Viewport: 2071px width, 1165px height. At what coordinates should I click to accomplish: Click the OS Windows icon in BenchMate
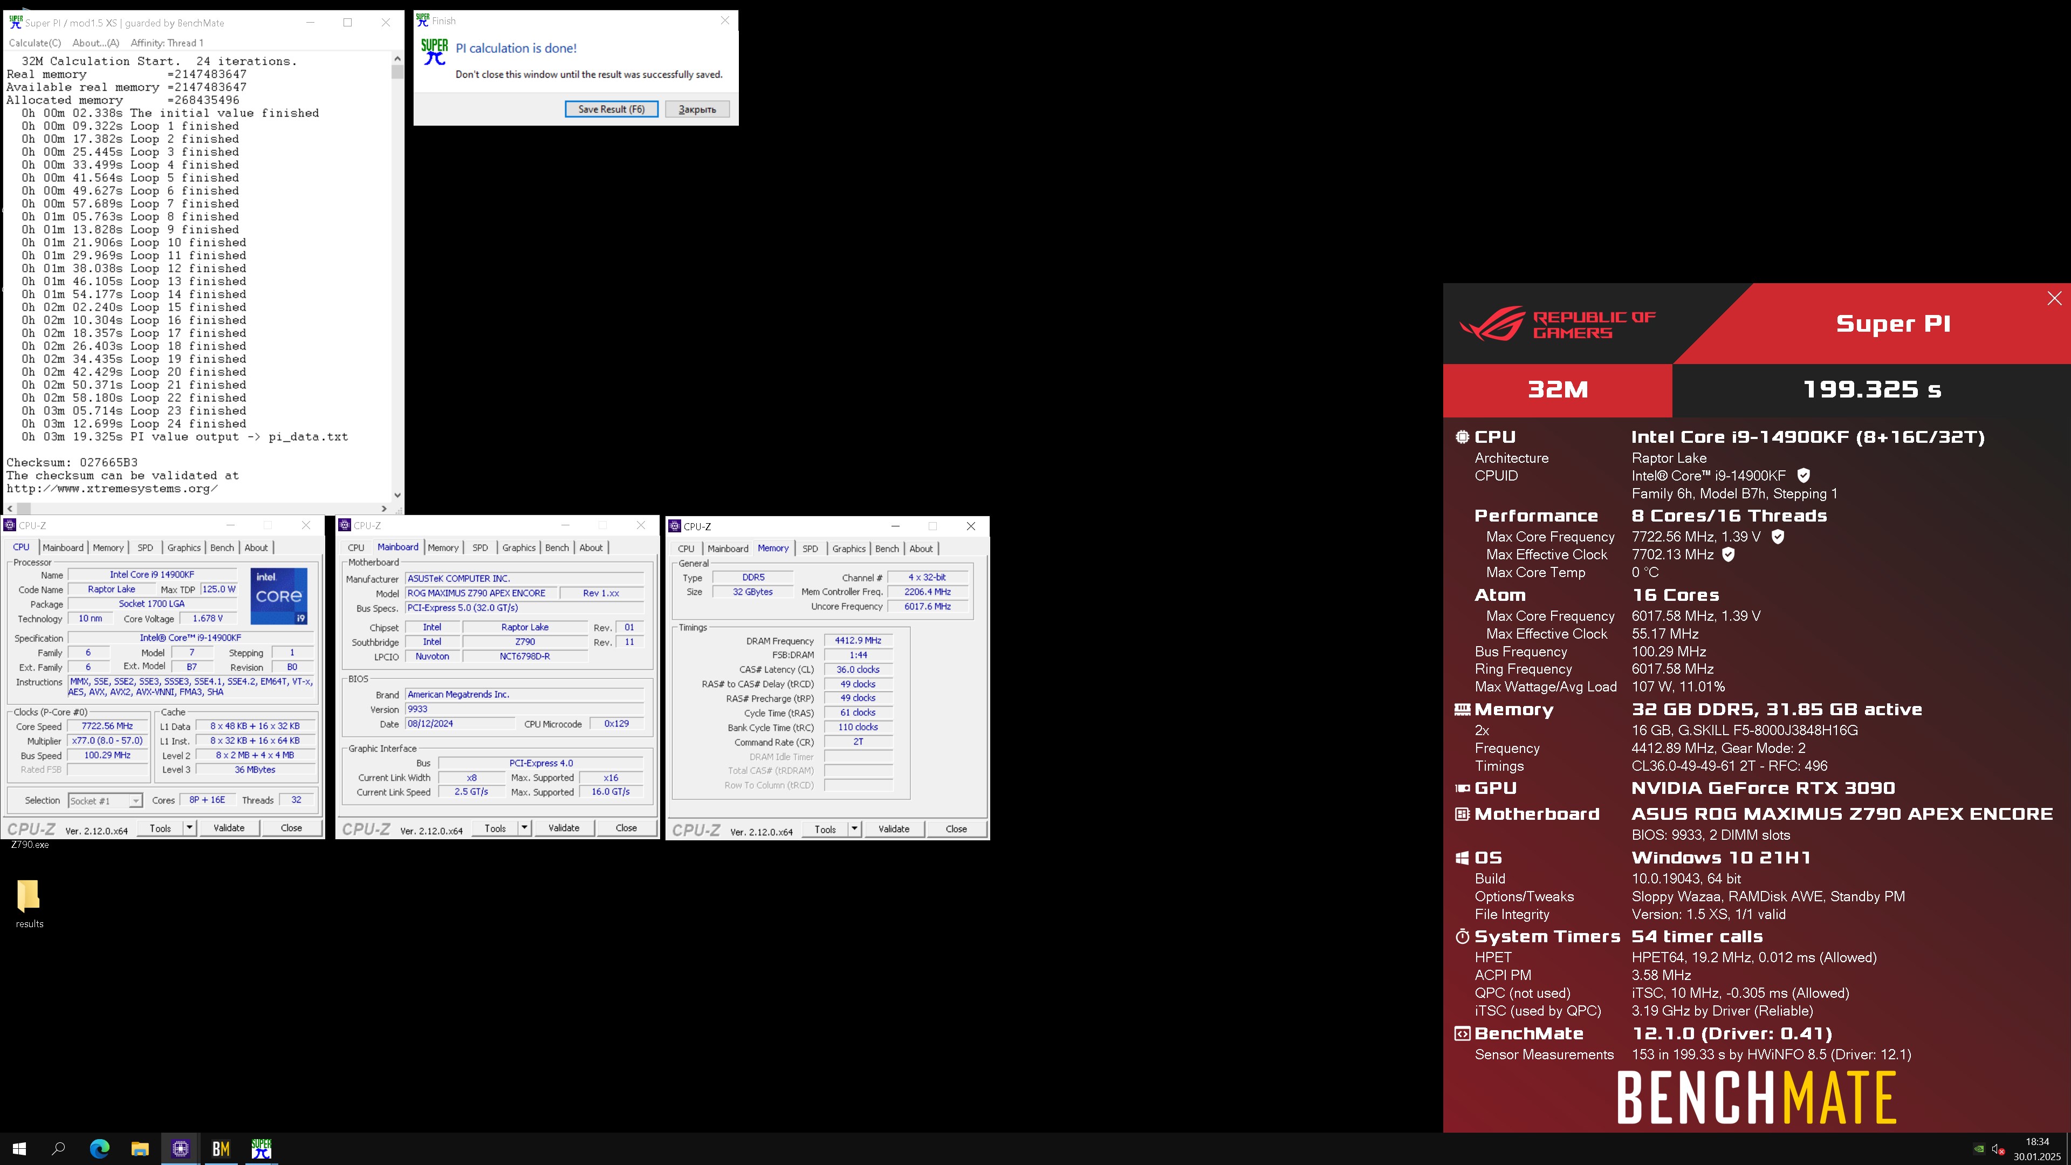(x=1463, y=858)
